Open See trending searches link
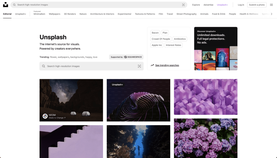The height and width of the screenshot is (158, 277). pyautogui.click(x=167, y=65)
